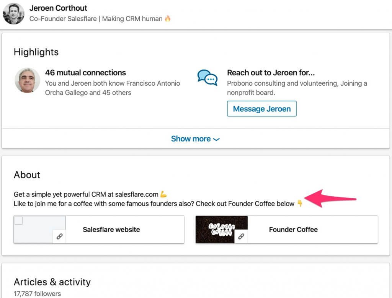Click the link icon on Founder Coffee card

(241, 237)
